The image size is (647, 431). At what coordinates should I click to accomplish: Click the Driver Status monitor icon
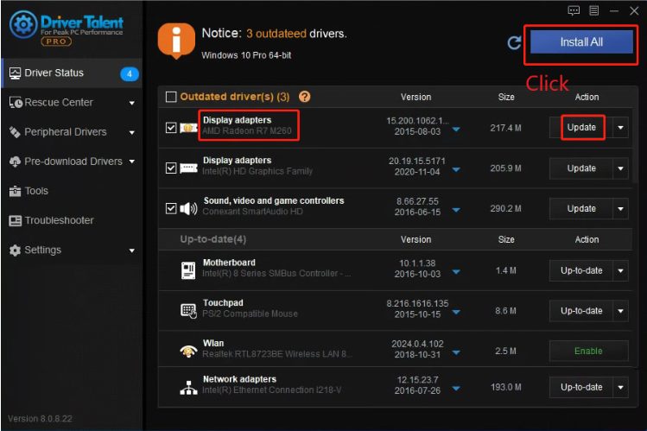15,73
